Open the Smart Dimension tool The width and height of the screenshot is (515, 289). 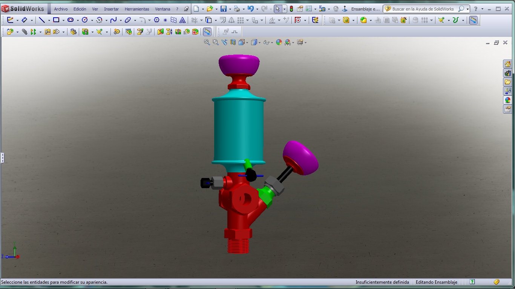[24, 20]
